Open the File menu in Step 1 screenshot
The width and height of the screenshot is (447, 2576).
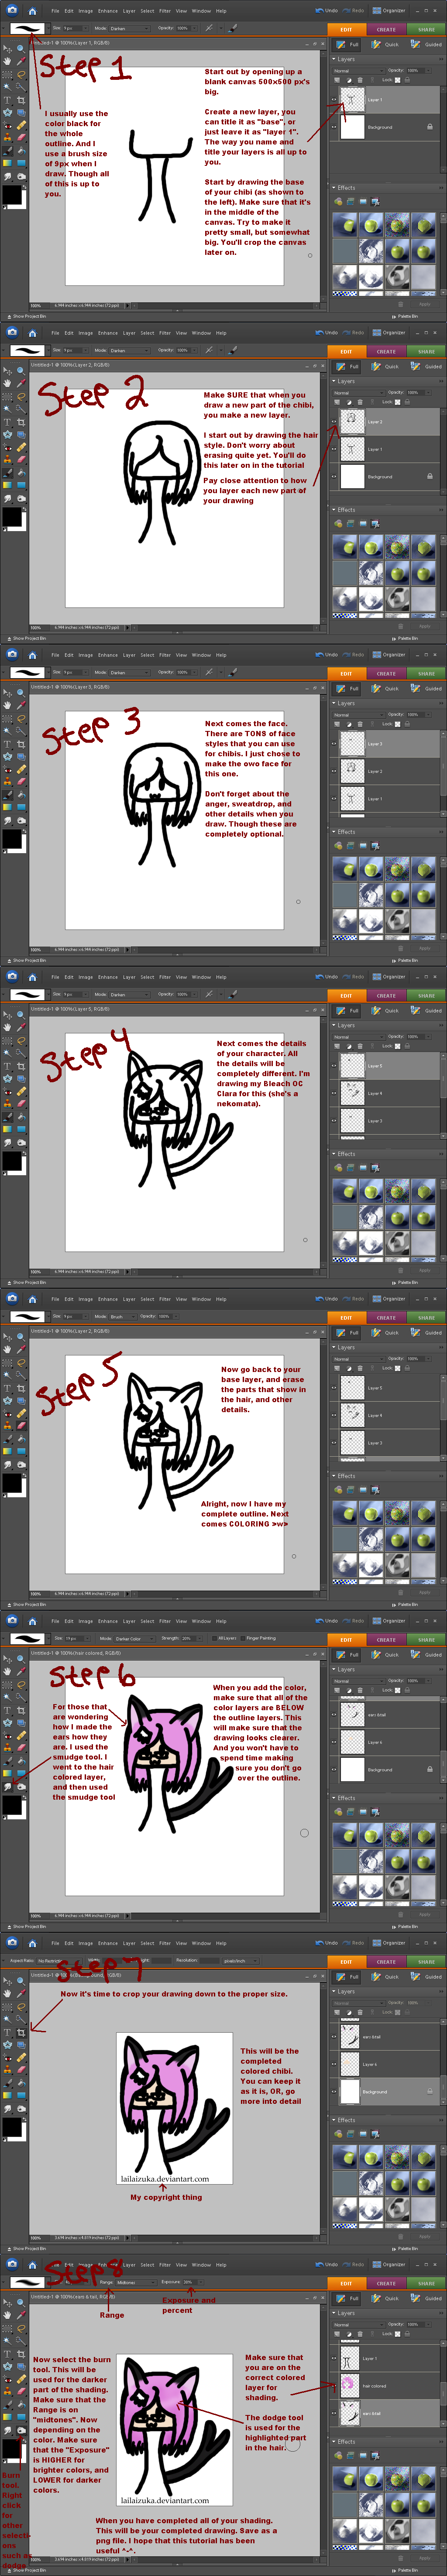coord(56,11)
